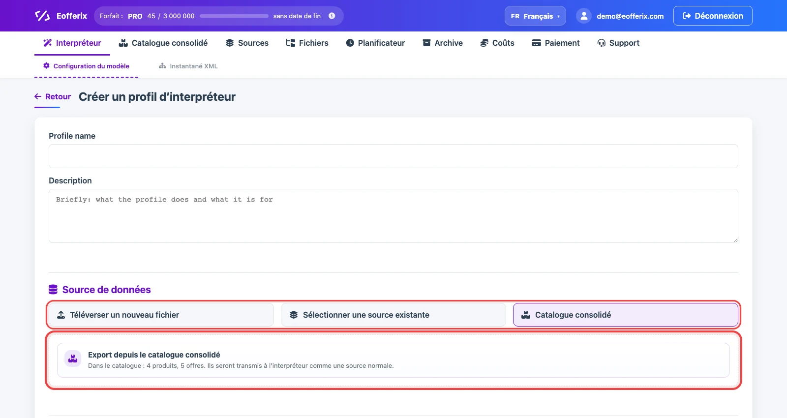This screenshot has width=787, height=418.
Task: Click the boxes icon in Catalogue consolidé option
Action: point(526,315)
